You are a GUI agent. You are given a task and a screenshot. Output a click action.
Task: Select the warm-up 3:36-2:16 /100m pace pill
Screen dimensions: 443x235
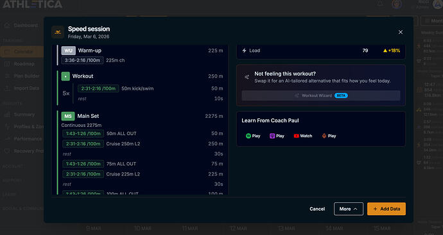(x=82, y=60)
